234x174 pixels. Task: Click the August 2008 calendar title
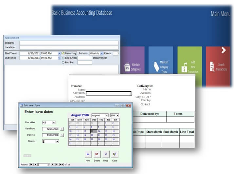(x=80, y=115)
